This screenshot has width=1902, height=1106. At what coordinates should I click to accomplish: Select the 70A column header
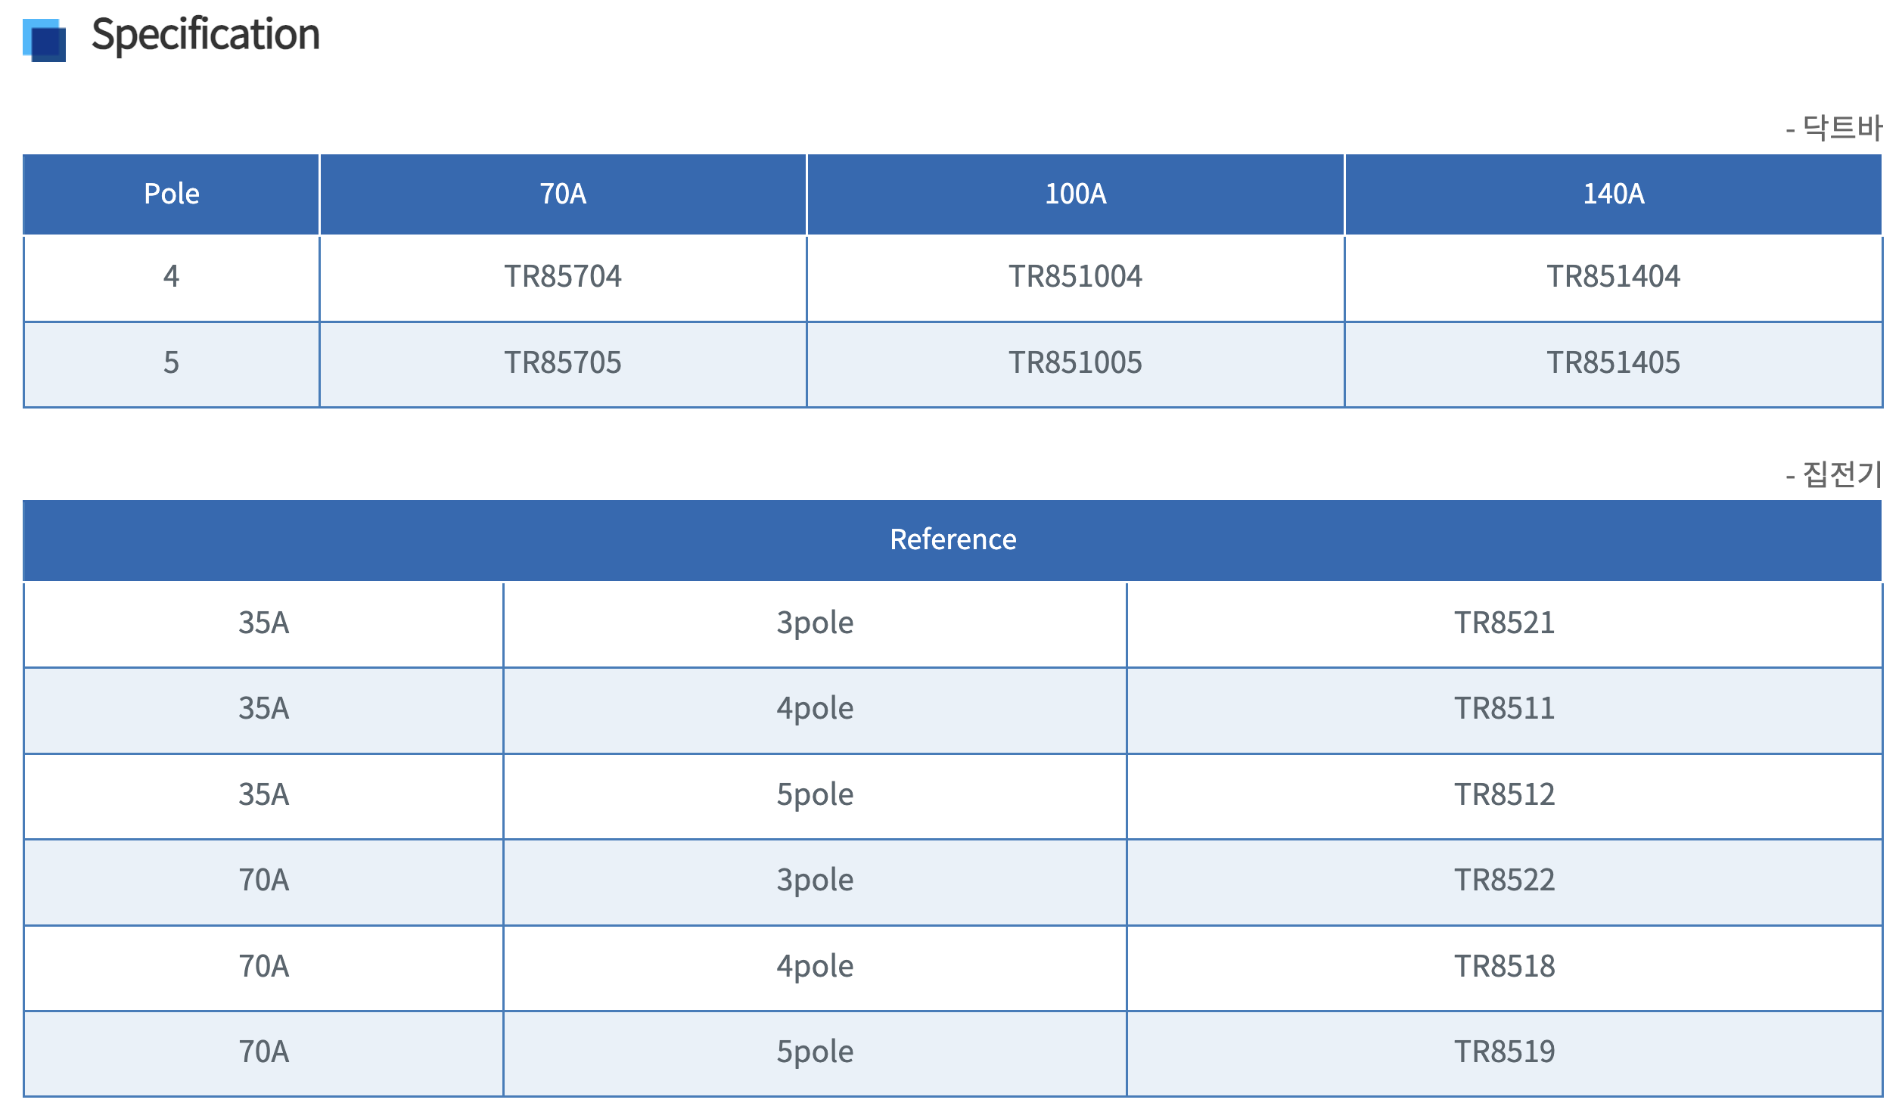pyautogui.click(x=563, y=194)
